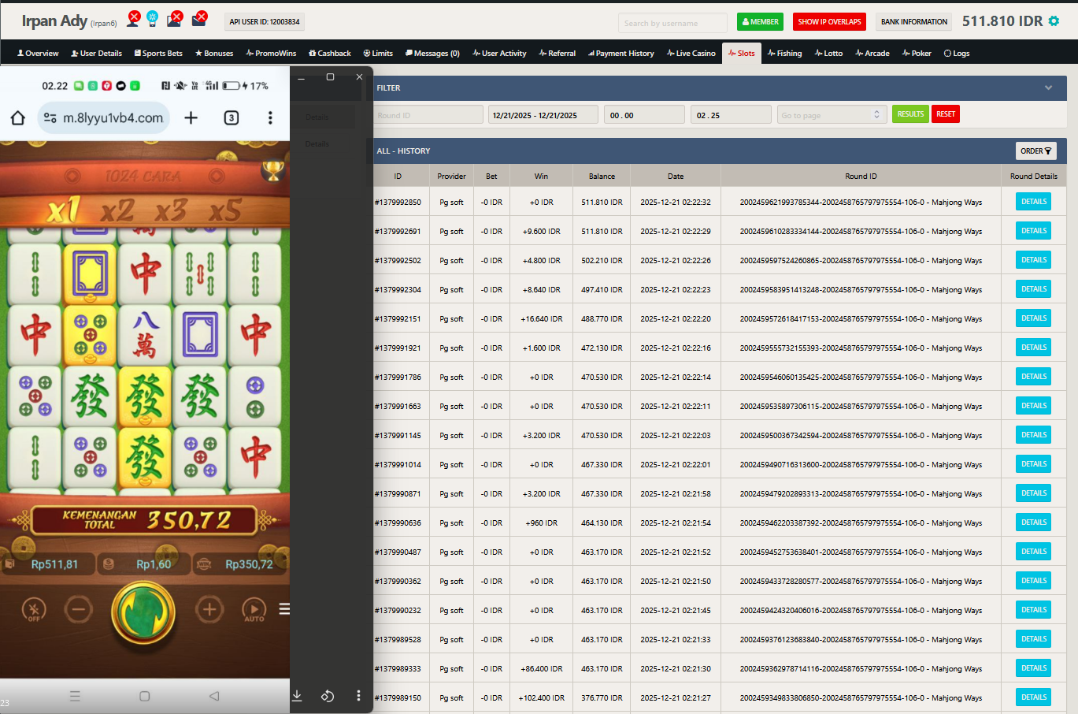Toggle turbo spin OFF icon

[33, 609]
